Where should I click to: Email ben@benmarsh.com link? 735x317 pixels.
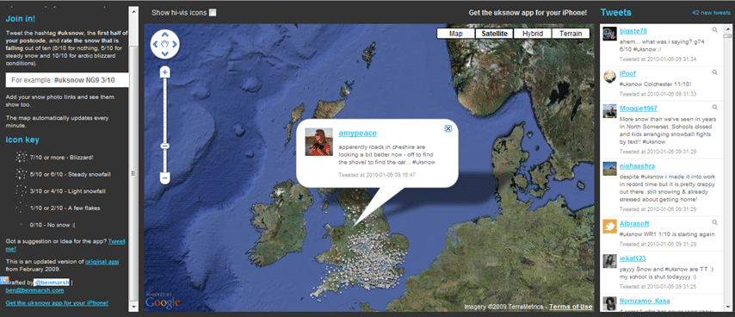[34, 290]
